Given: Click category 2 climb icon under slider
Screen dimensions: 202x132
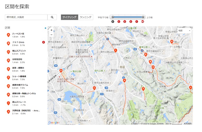Looking at the screenshot, I should click(x=131, y=22).
